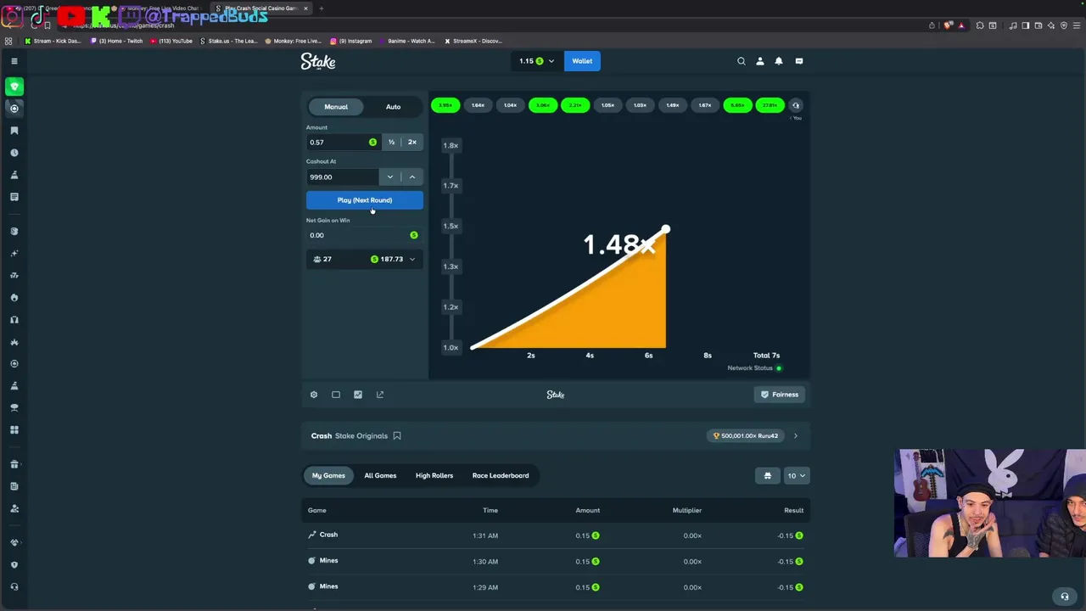Switch to the Monkey Free Live Video Chat tab
This screenshot has height=611, width=1086.
coord(161,8)
